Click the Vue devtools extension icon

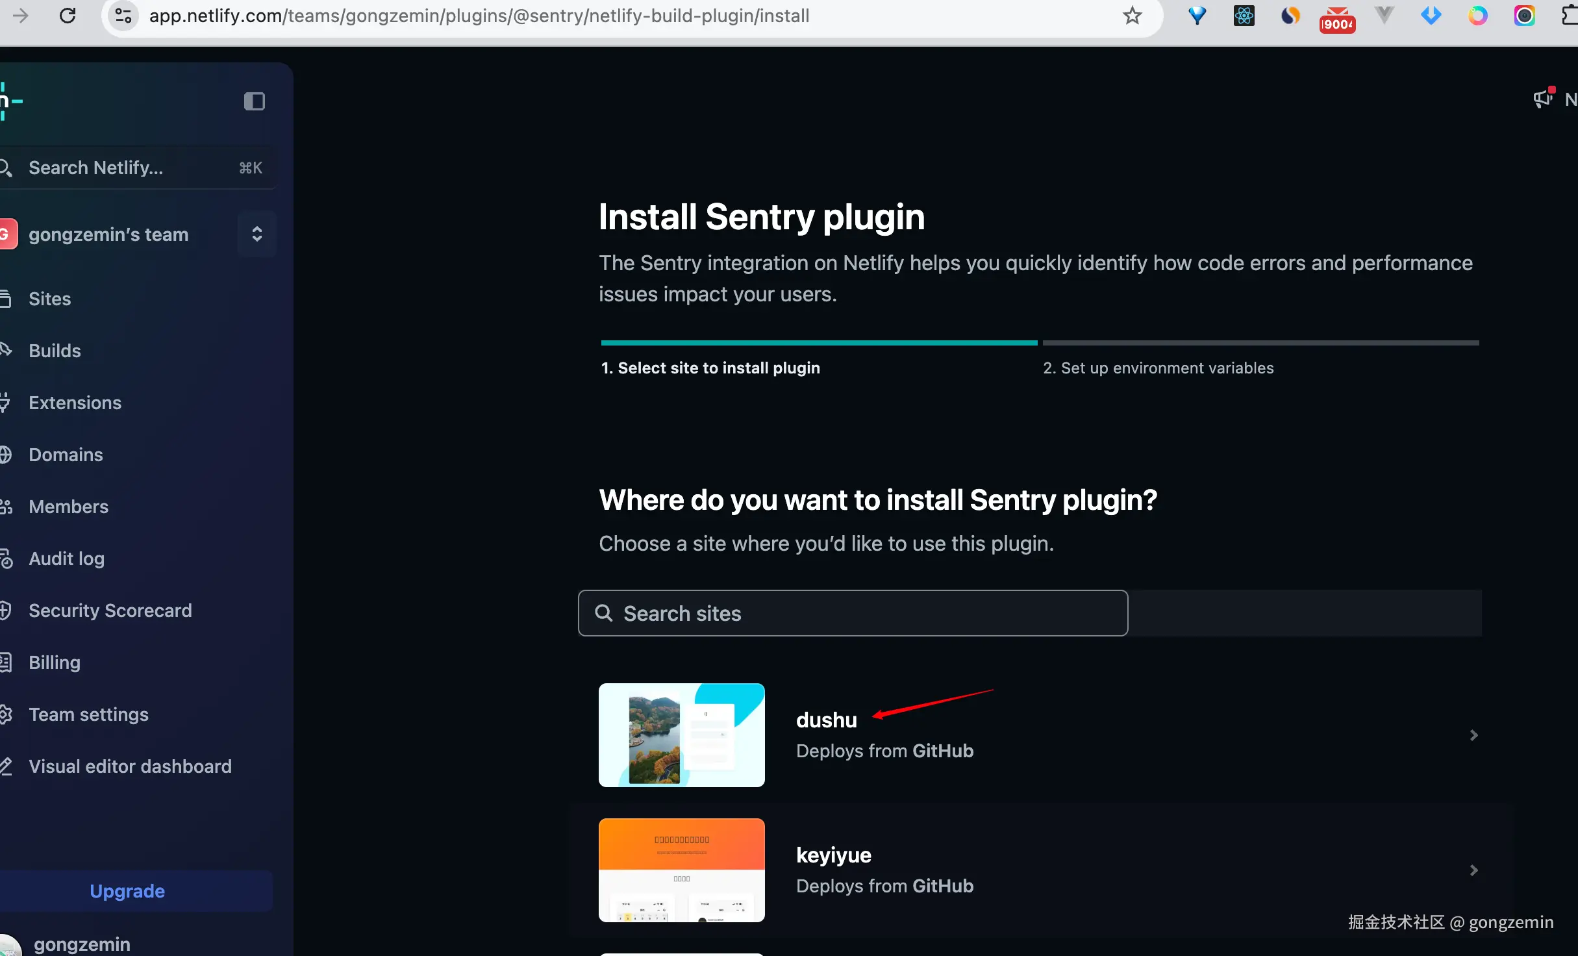(x=1384, y=16)
